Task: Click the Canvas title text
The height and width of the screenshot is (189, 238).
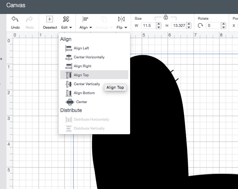Action: click(x=16, y=5)
